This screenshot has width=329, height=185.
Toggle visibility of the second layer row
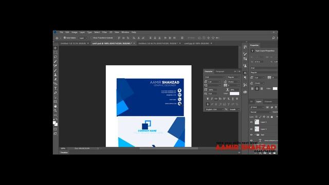pos(251,129)
